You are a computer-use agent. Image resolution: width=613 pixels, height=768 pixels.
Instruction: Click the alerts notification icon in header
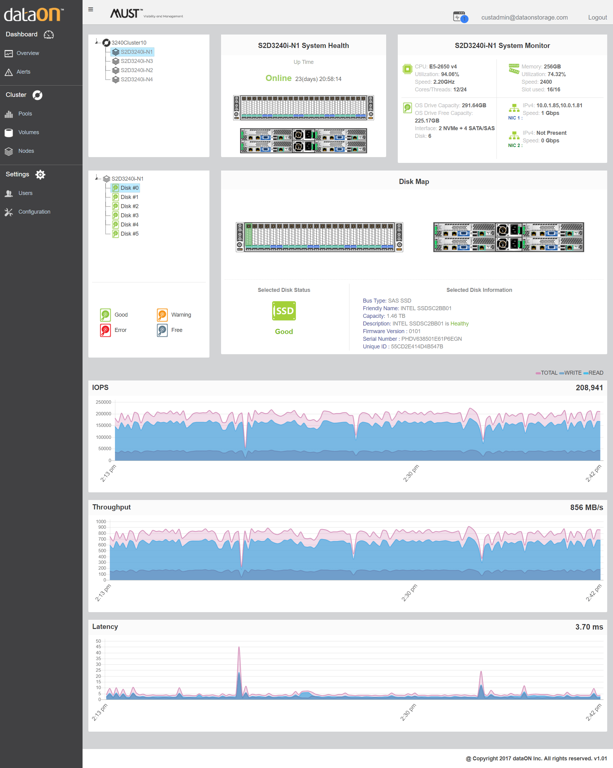tap(460, 17)
